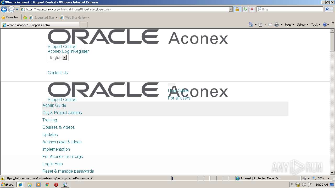This screenshot has width=335, height=188.
Task: Open Org & Project Admins link
Action: pyautogui.click(x=62, y=113)
